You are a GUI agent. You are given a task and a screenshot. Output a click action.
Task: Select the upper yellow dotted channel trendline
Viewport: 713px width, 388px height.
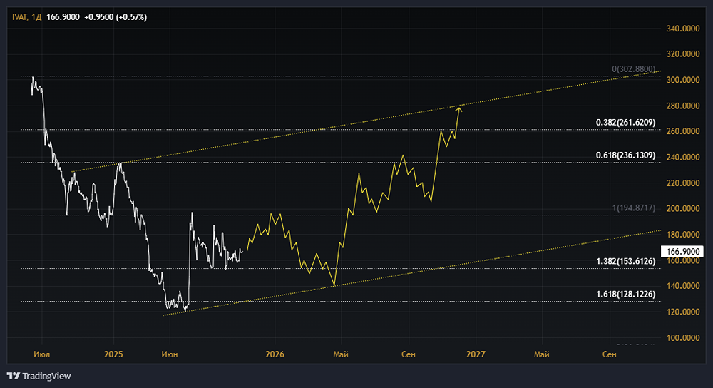click(x=366, y=121)
